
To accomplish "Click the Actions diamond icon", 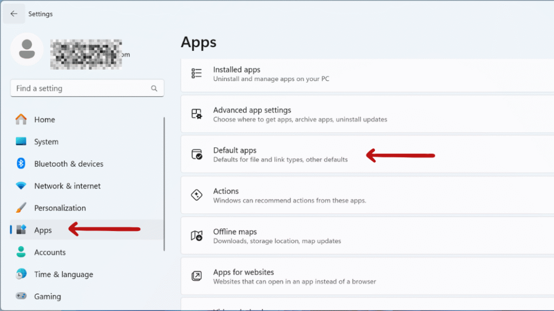I will pos(196,195).
